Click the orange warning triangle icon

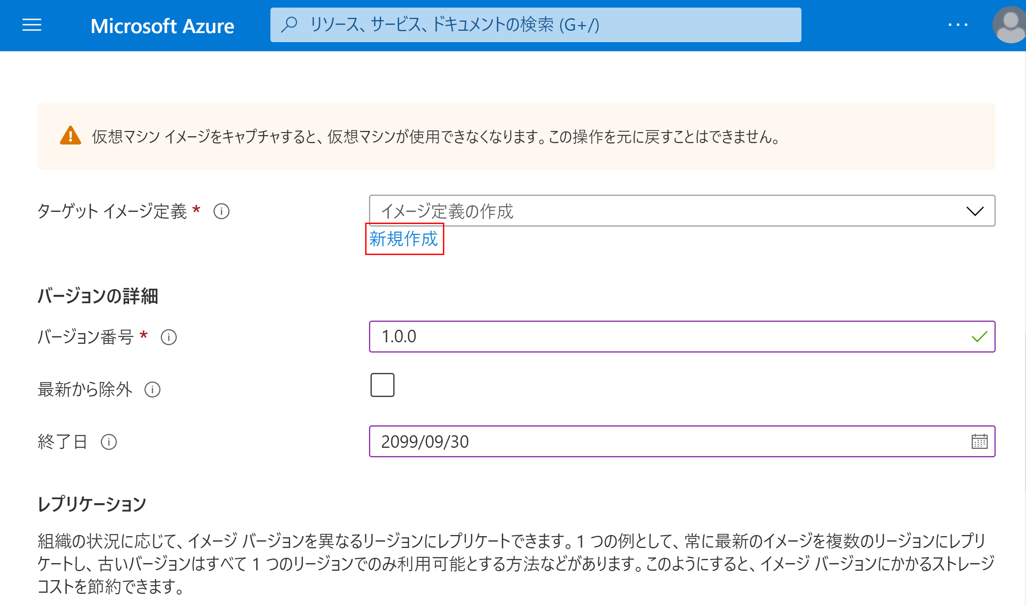point(70,136)
